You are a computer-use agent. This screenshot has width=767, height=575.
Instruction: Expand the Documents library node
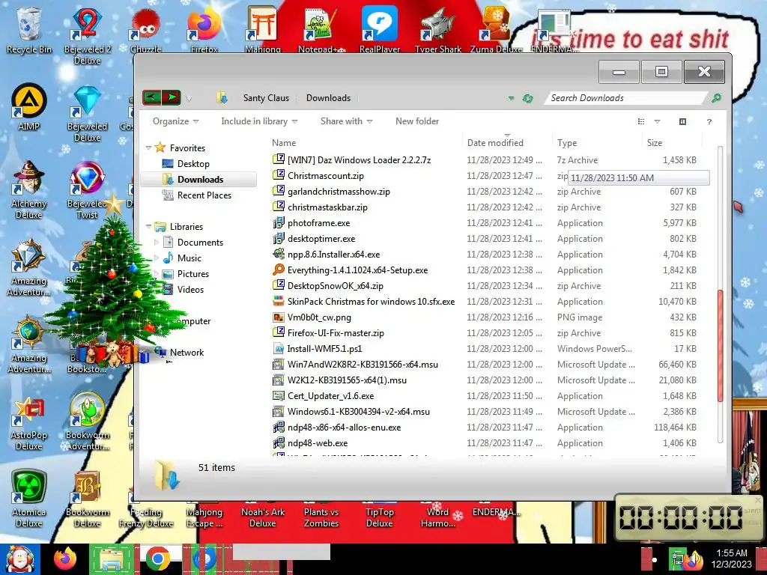click(156, 242)
